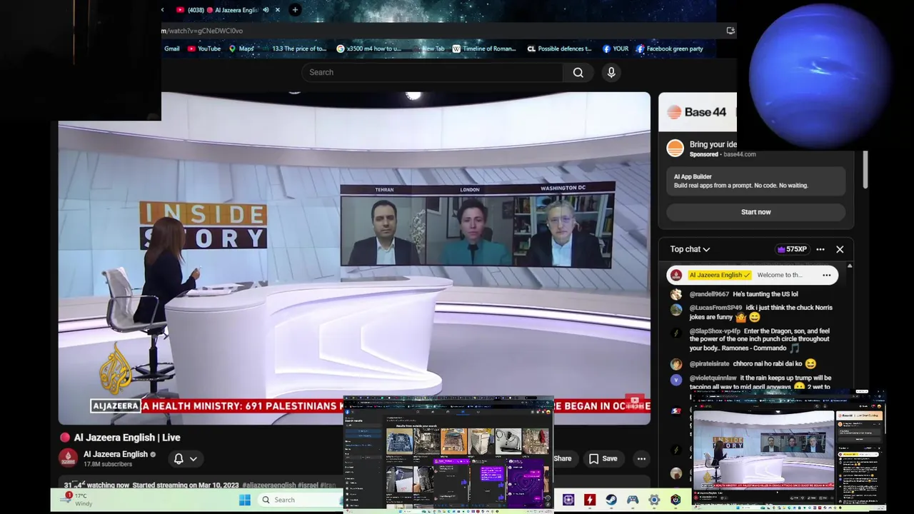Click the pinned Al Jazeera English welcome message
Viewport: 914px width, 514px height.
pyautogui.click(x=752, y=275)
